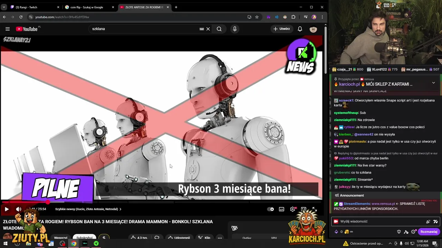
Task: Switch to the '(3) Rangi - Twitch' tab
Action: [35, 7]
